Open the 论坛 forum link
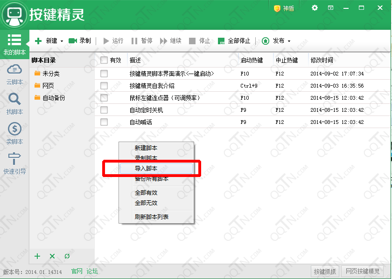This screenshot has width=392, height=279. pos(92,271)
